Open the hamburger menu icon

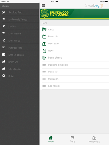[43, 5]
